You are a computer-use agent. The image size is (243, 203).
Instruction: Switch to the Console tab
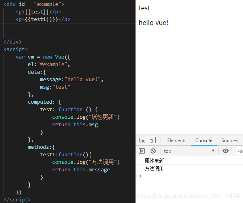[x=203, y=140]
